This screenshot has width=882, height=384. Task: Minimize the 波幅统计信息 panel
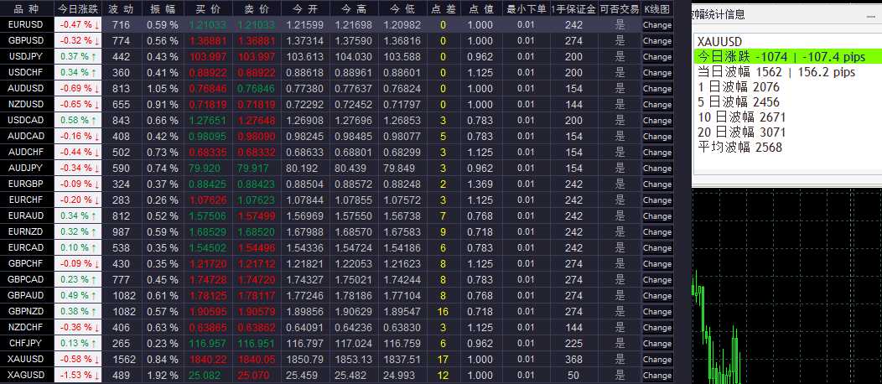(871, 17)
